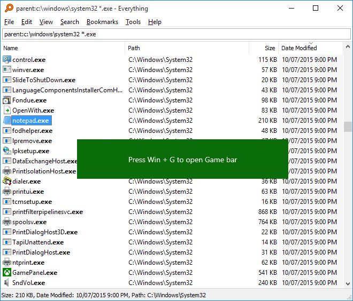Image resolution: width=353 pixels, height=301 pixels.
Task: Click the dialer.exe telephone icon
Action: tap(7, 181)
